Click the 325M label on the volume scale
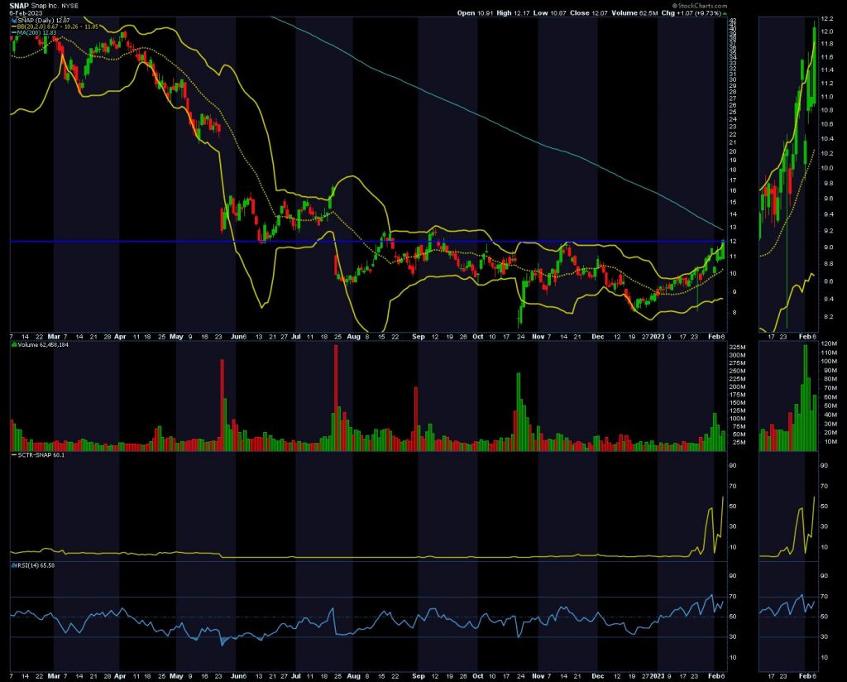Viewport: 847px width, 682px height. click(x=737, y=347)
